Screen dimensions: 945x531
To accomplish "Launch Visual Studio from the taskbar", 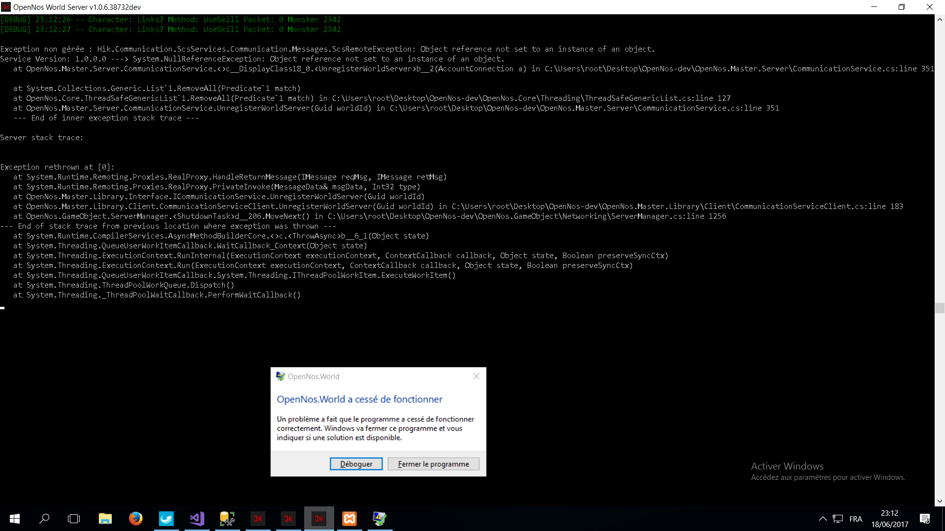I will (196, 519).
